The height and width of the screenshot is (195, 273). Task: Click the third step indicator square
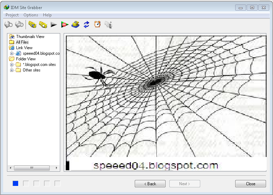pos(36,183)
